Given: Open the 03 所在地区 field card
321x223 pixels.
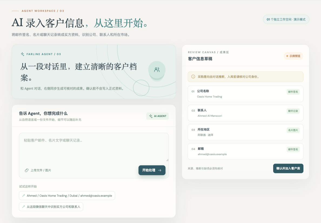Looking at the screenshot, I should [x=245, y=132].
